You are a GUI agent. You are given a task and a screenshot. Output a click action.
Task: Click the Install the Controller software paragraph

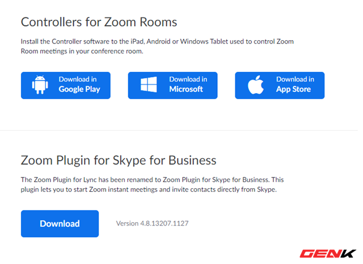tap(157, 46)
